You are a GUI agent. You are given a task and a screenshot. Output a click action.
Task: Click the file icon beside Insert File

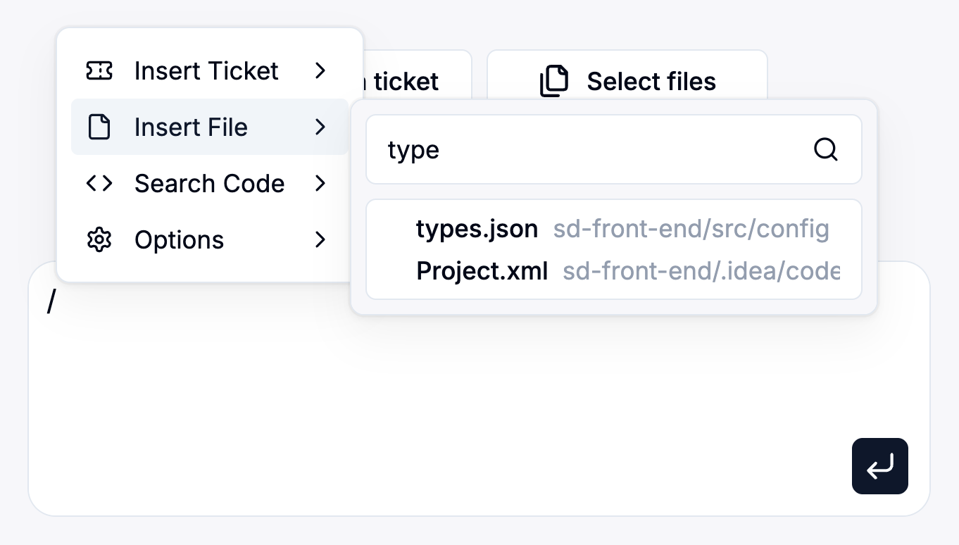(99, 127)
